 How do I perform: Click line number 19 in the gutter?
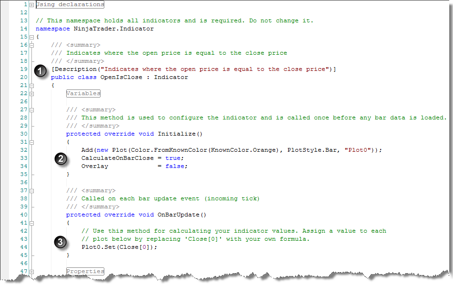24,69
